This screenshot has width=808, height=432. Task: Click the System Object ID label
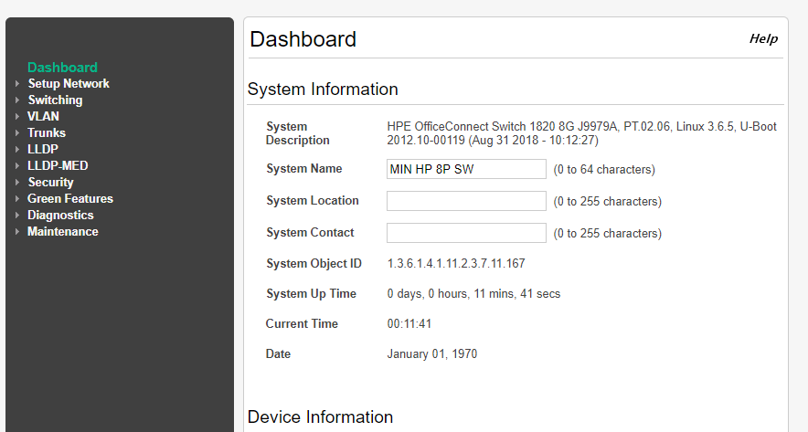click(314, 264)
